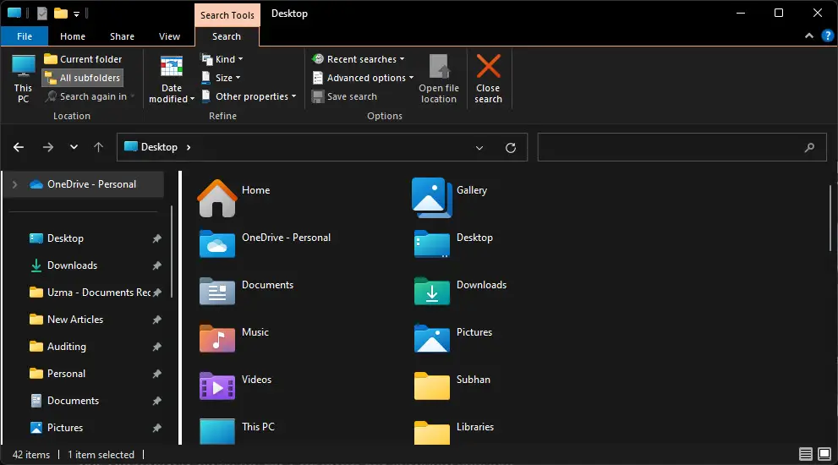Open the Home folder icon
Image resolution: width=838 pixels, height=465 pixels.
pos(217,198)
